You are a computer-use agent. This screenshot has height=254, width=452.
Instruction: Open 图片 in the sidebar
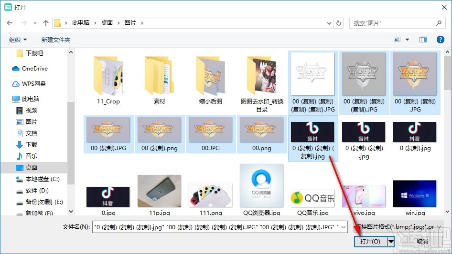coord(27,122)
